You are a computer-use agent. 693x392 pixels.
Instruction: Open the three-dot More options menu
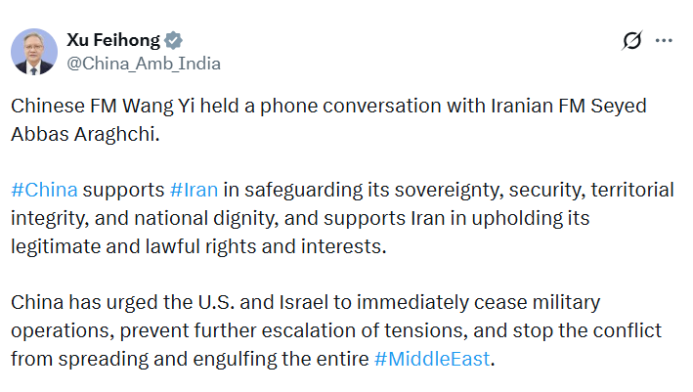point(664,41)
